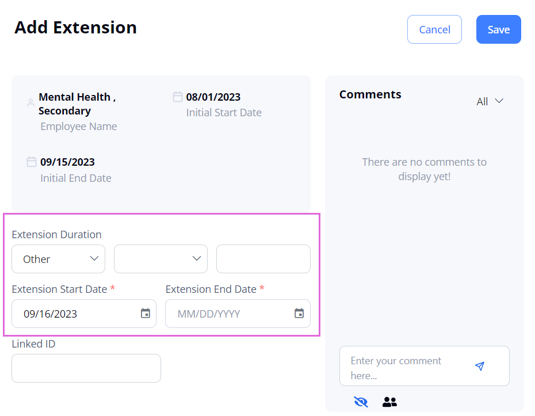Open the Extension Start Date calendar picker
This screenshot has width=535, height=416.
click(x=146, y=314)
